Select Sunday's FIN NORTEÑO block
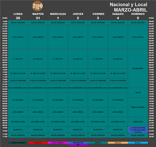The image size is (156, 147). tap(138, 69)
